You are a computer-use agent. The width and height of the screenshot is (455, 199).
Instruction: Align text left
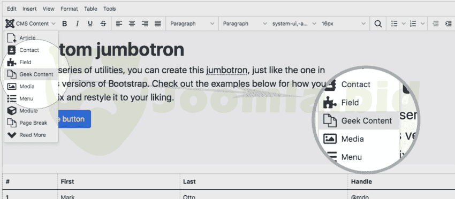click(119, 24)
